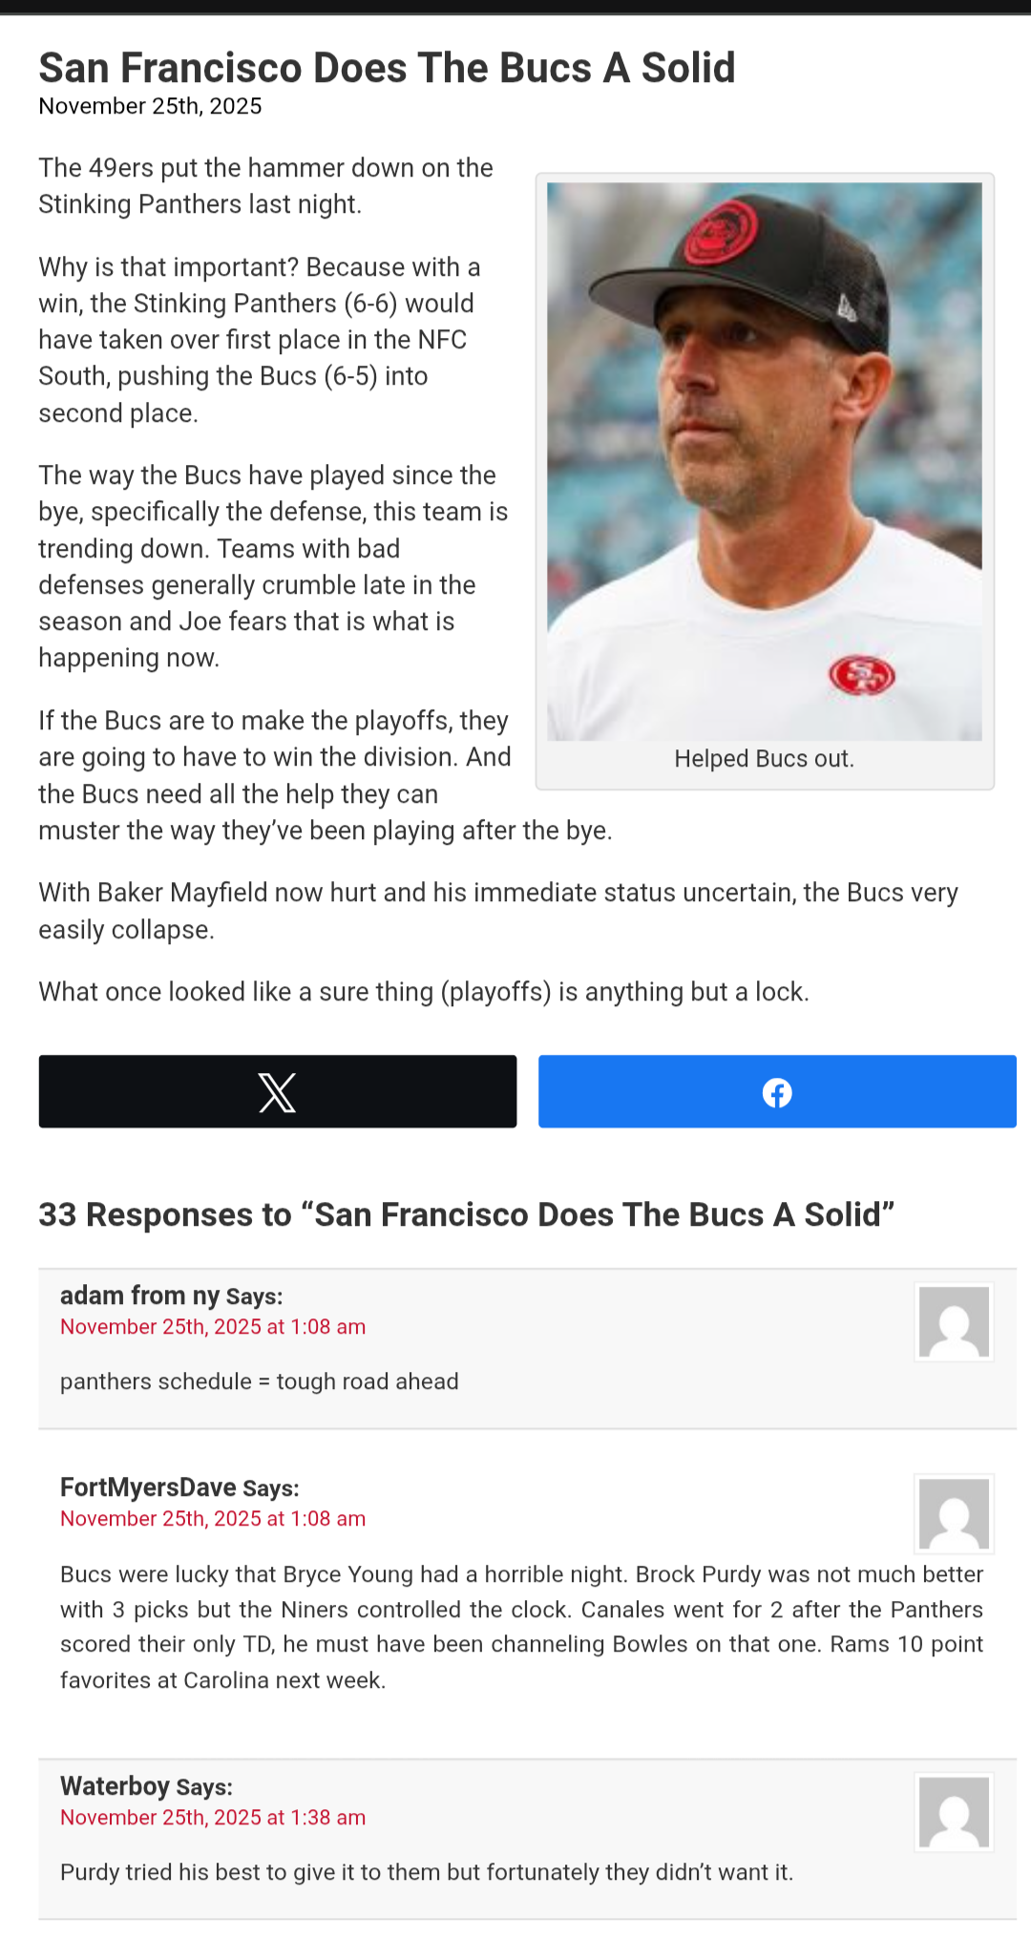Click the "33 Responses" comments heading
Screen dimensions: 1031x1940
(466, 1214)
